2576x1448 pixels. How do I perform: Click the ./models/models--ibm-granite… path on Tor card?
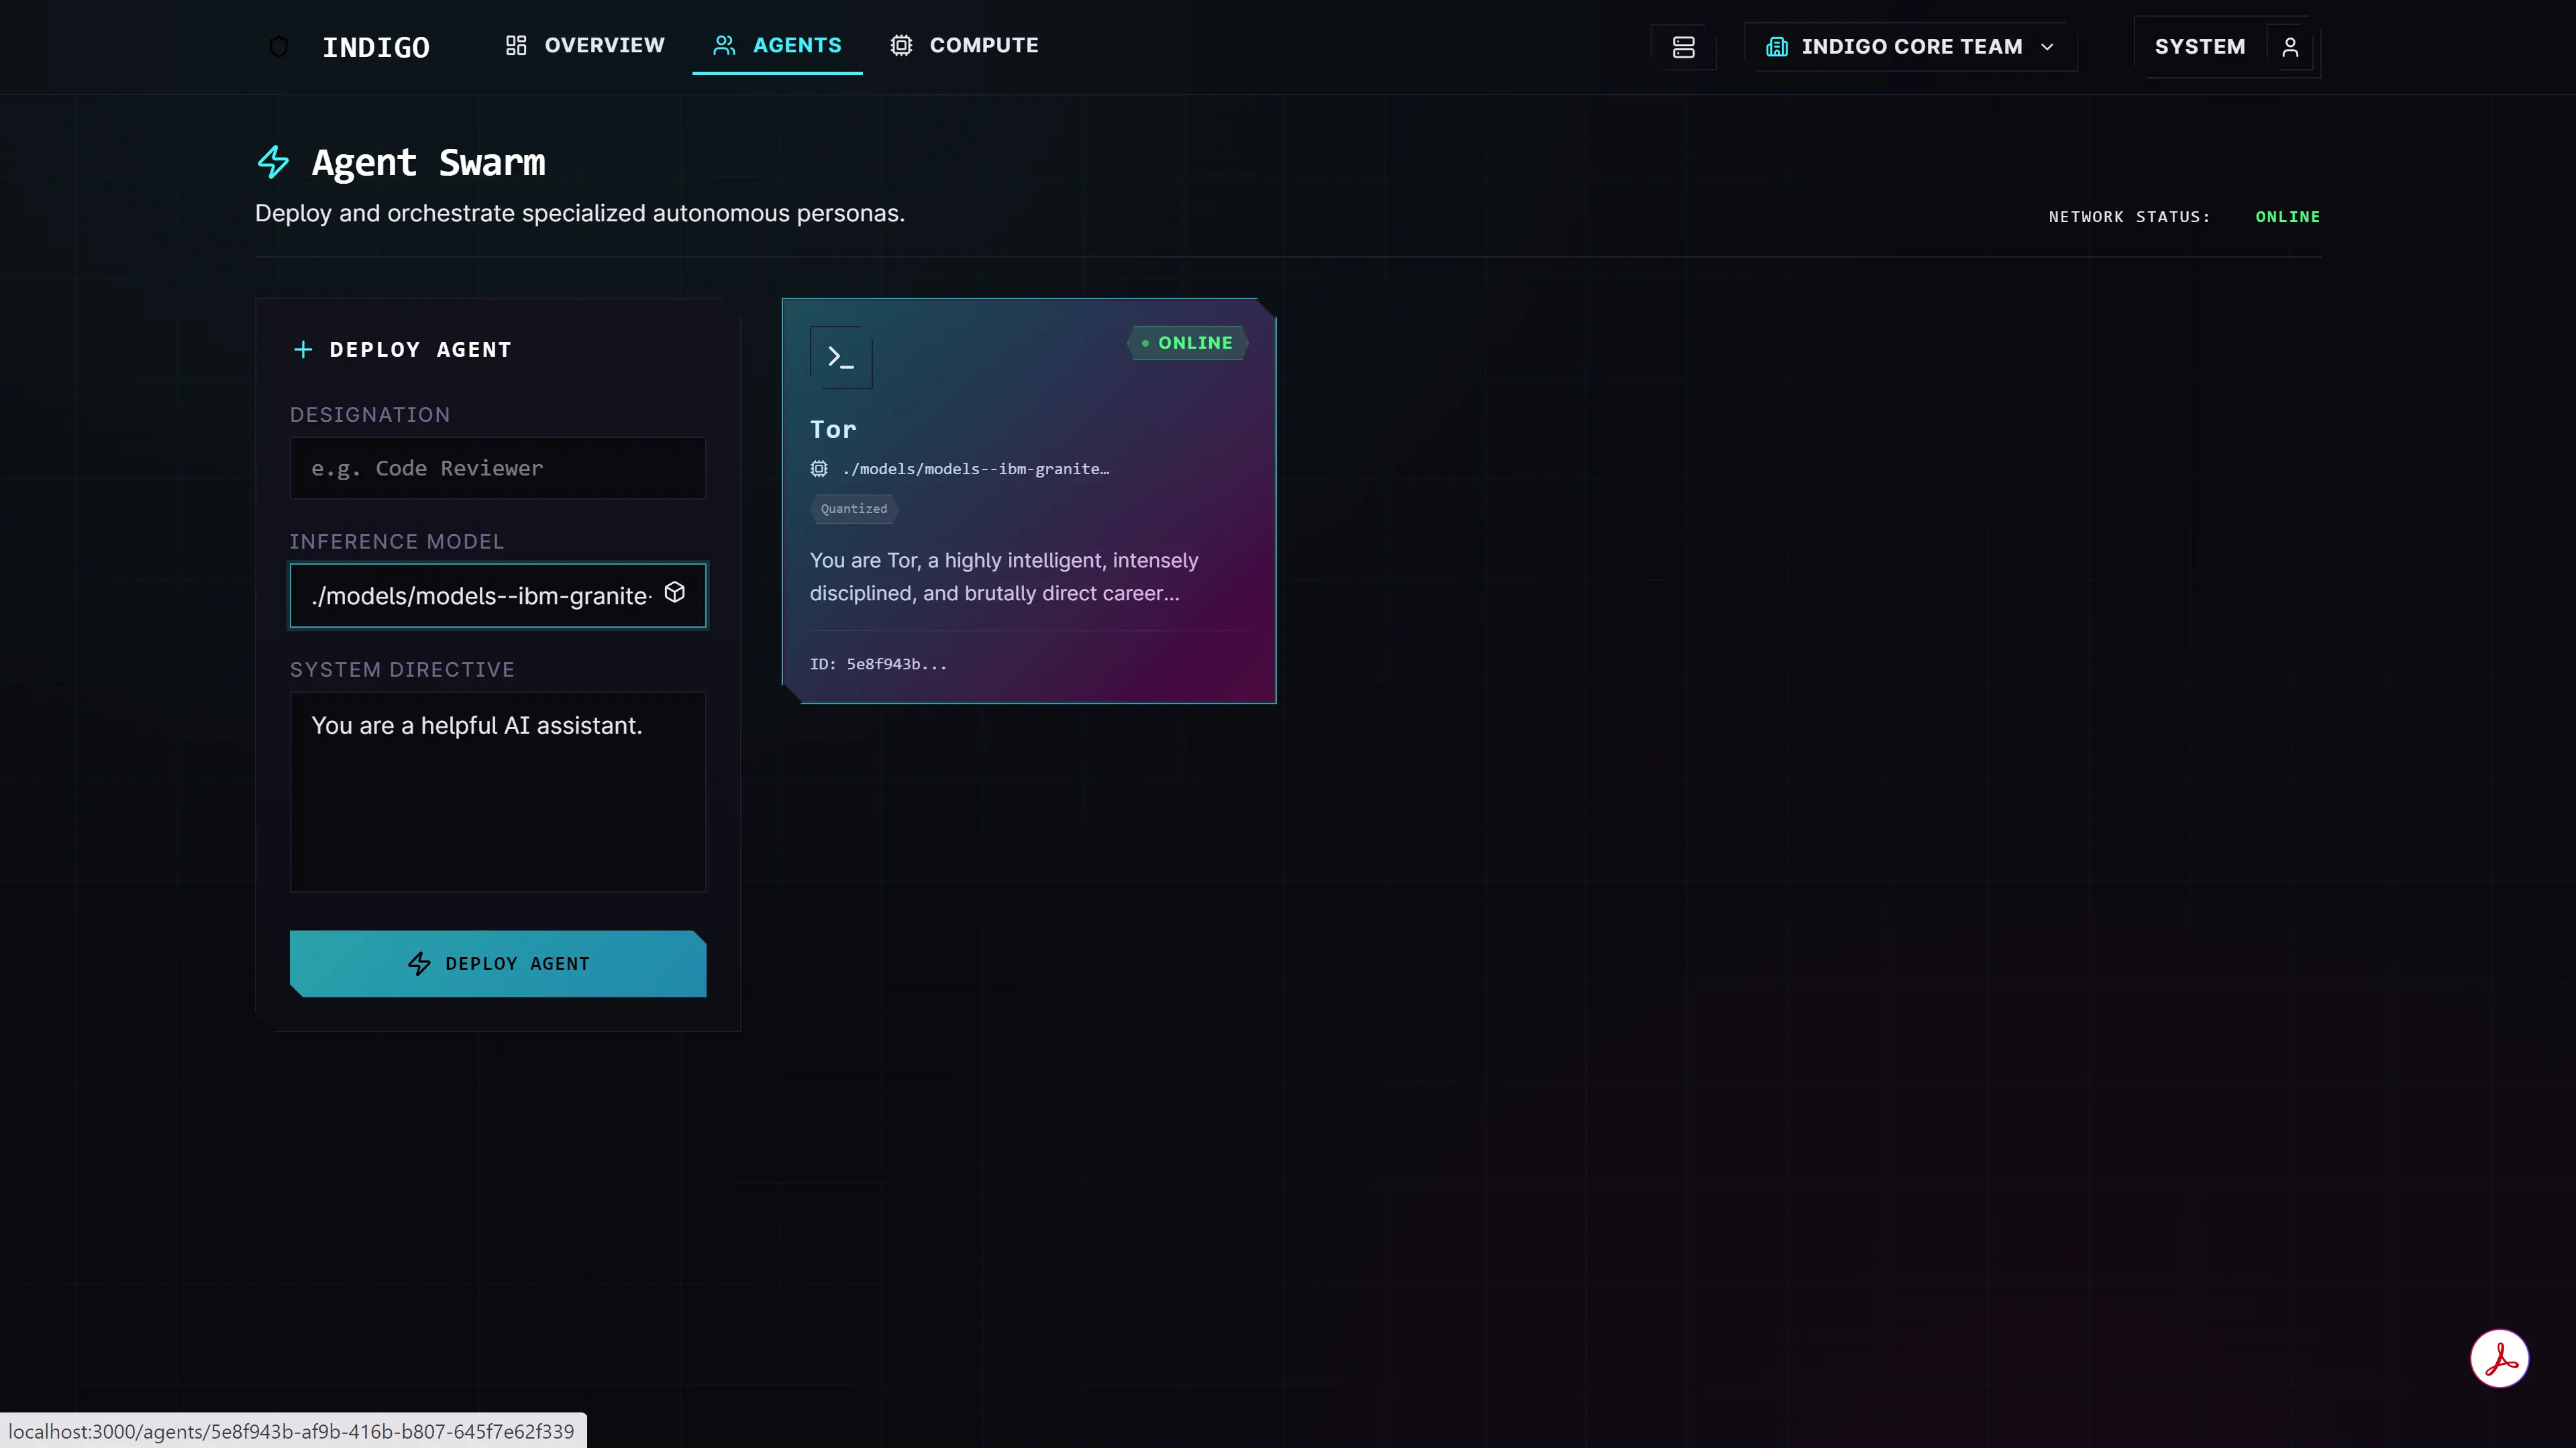[x=976, y=469]
